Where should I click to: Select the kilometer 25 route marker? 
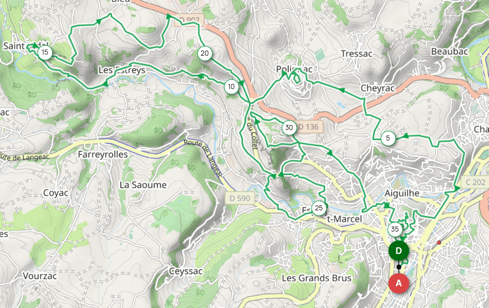(x=319, y=208)
